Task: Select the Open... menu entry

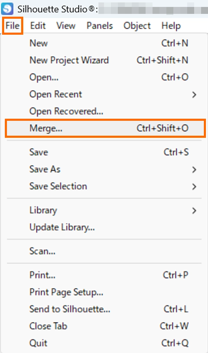Action: (x=44, y=77)
